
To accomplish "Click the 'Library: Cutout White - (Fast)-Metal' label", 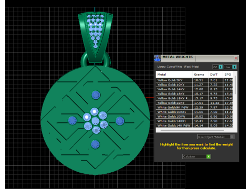I will pos(178,67).
